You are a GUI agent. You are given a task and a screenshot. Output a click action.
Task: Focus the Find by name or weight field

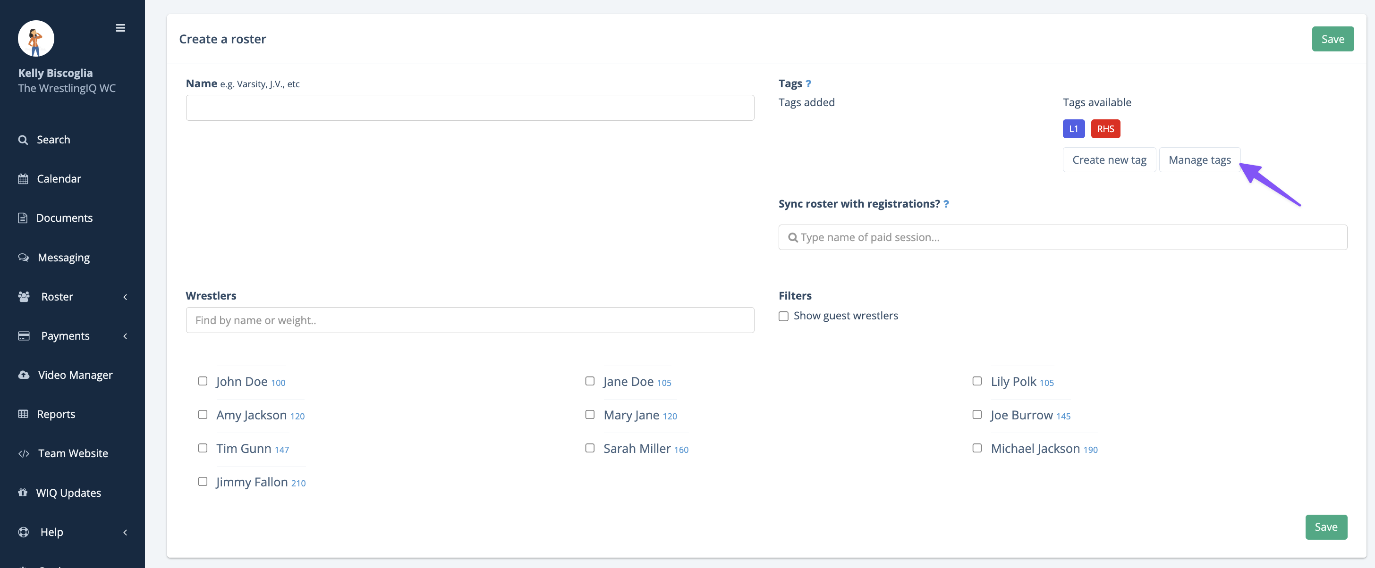(470, 320)
